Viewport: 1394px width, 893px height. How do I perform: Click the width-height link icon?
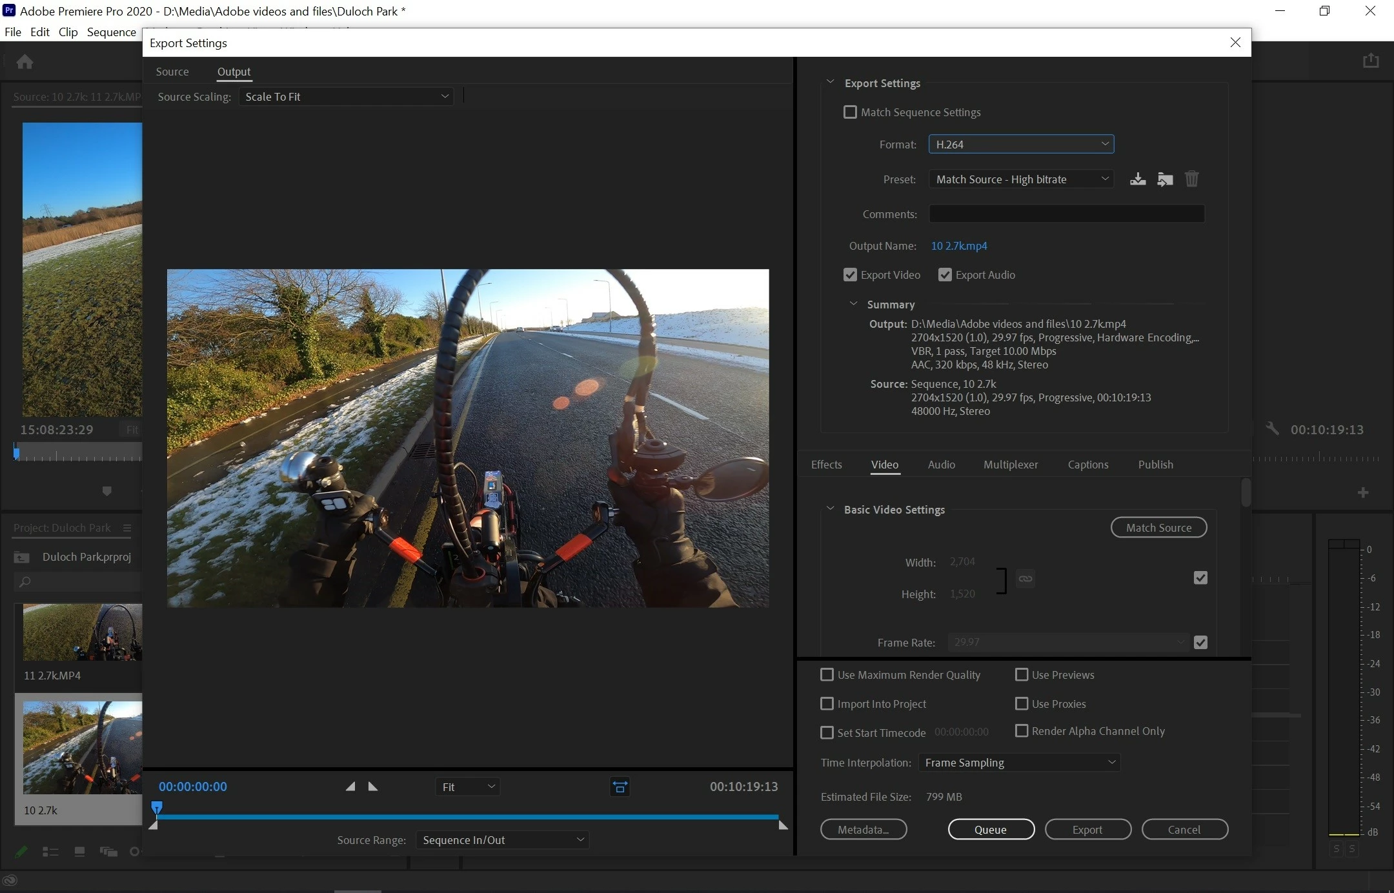tap(1025, 579)
